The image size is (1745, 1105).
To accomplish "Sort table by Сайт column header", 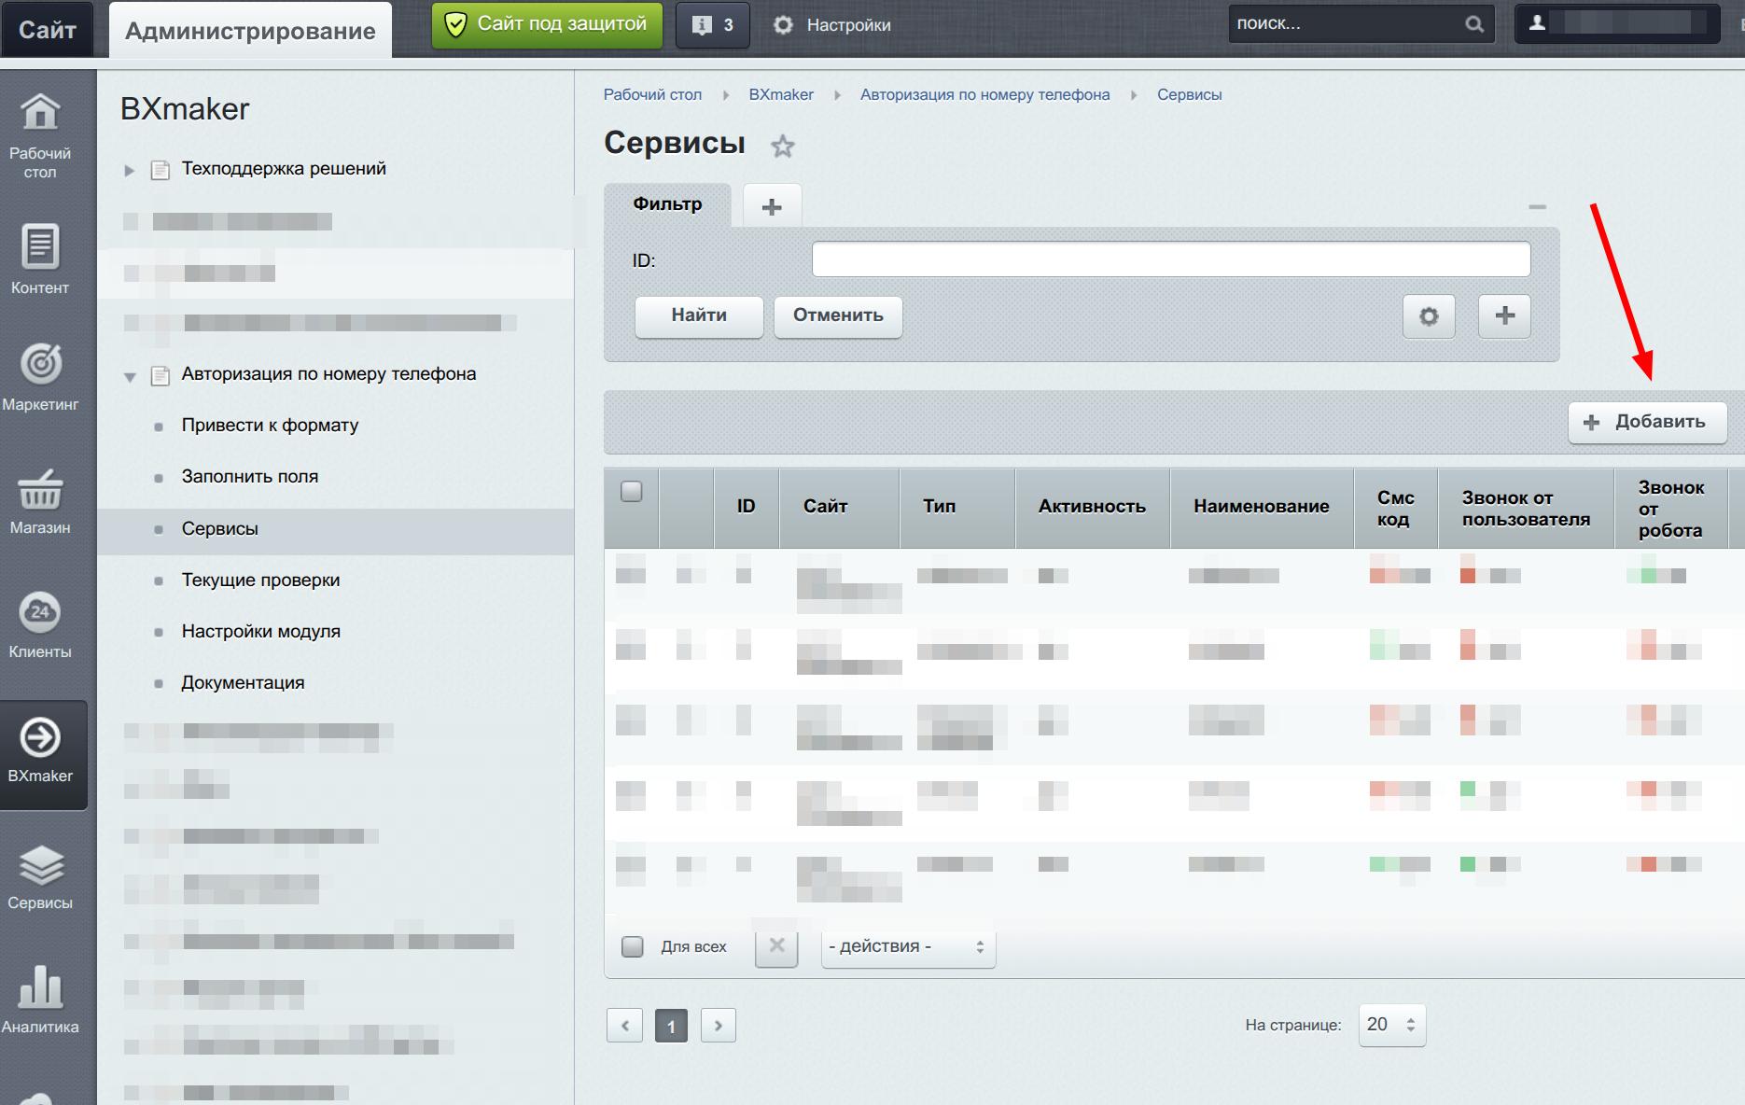I will (839, 507).
